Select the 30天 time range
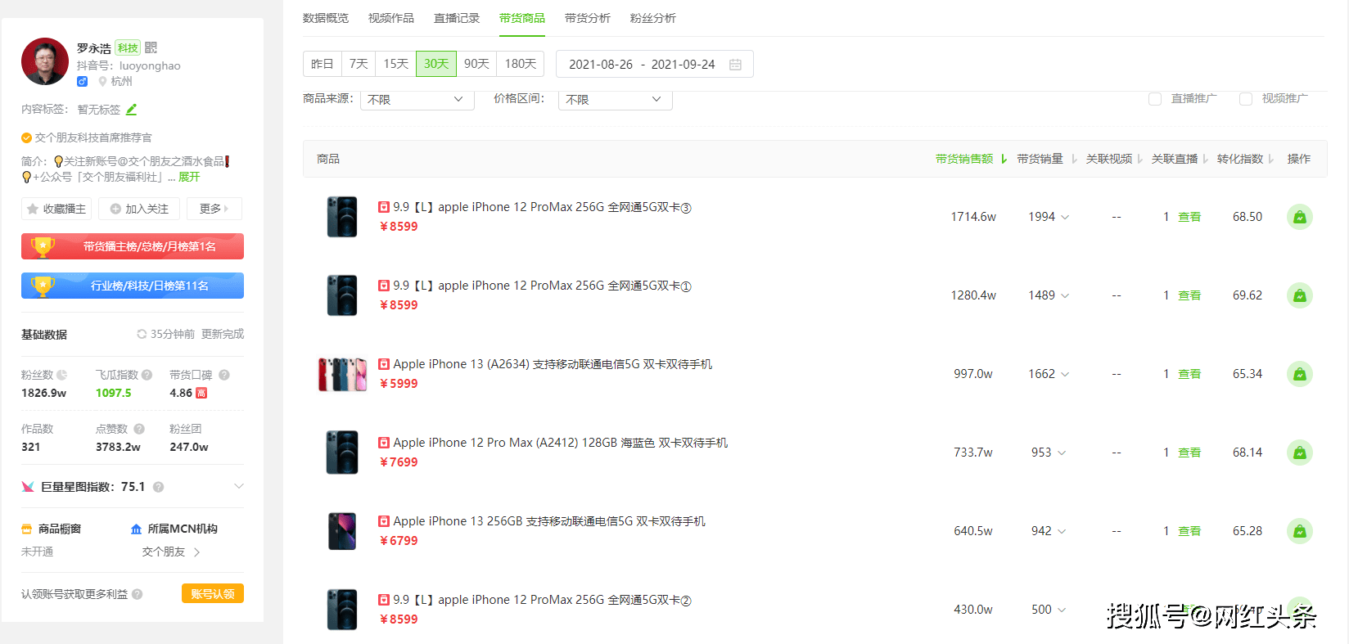Viewport: 1349px width, 644px height. (x=436, y=64)
